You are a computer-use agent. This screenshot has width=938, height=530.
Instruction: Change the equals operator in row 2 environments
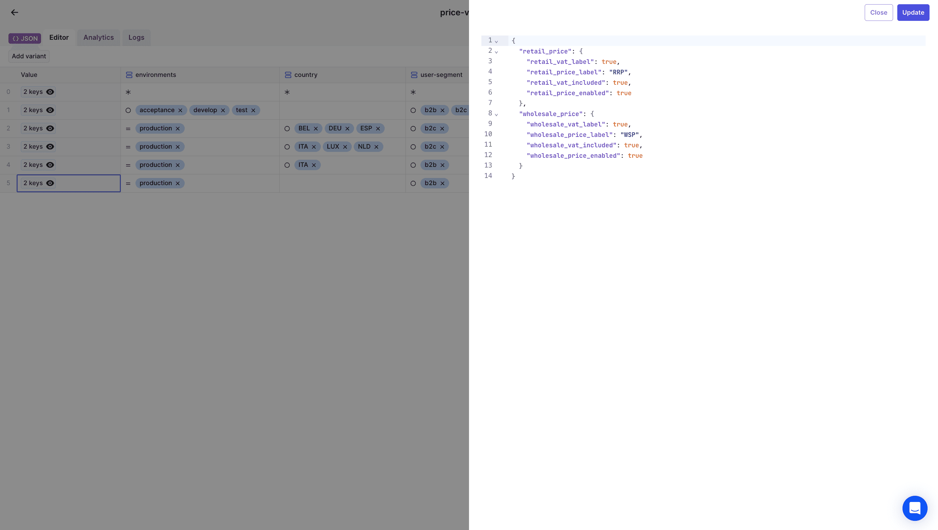pos(128,129)
